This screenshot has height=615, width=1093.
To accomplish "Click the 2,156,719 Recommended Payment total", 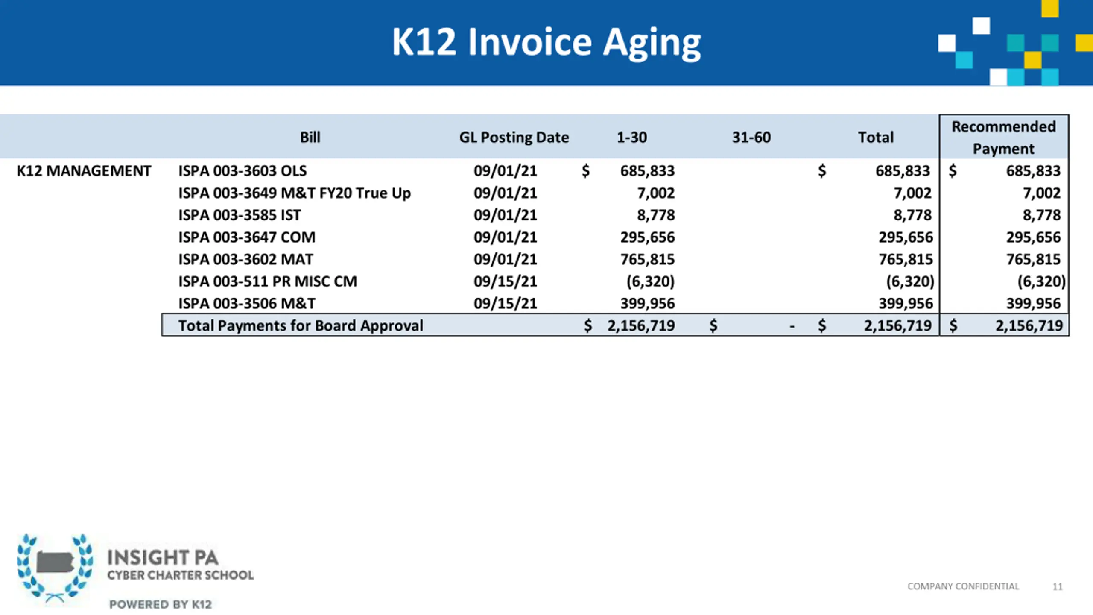I will [1029, 326].
